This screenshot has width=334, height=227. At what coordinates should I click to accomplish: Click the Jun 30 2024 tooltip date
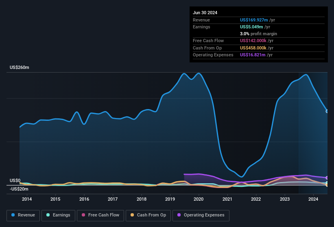pyautogui.click(x=205, y=13)
